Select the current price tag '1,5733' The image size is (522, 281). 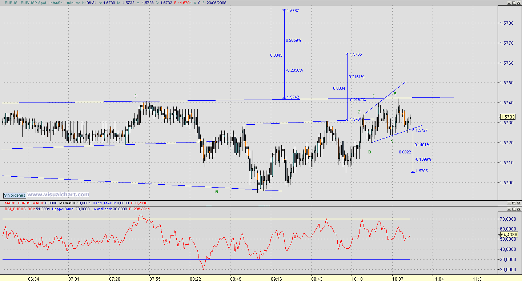(507, 117)
